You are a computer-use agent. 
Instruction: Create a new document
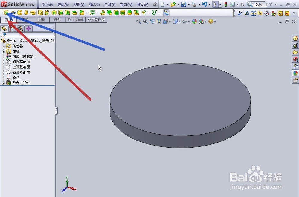(162, 4)
